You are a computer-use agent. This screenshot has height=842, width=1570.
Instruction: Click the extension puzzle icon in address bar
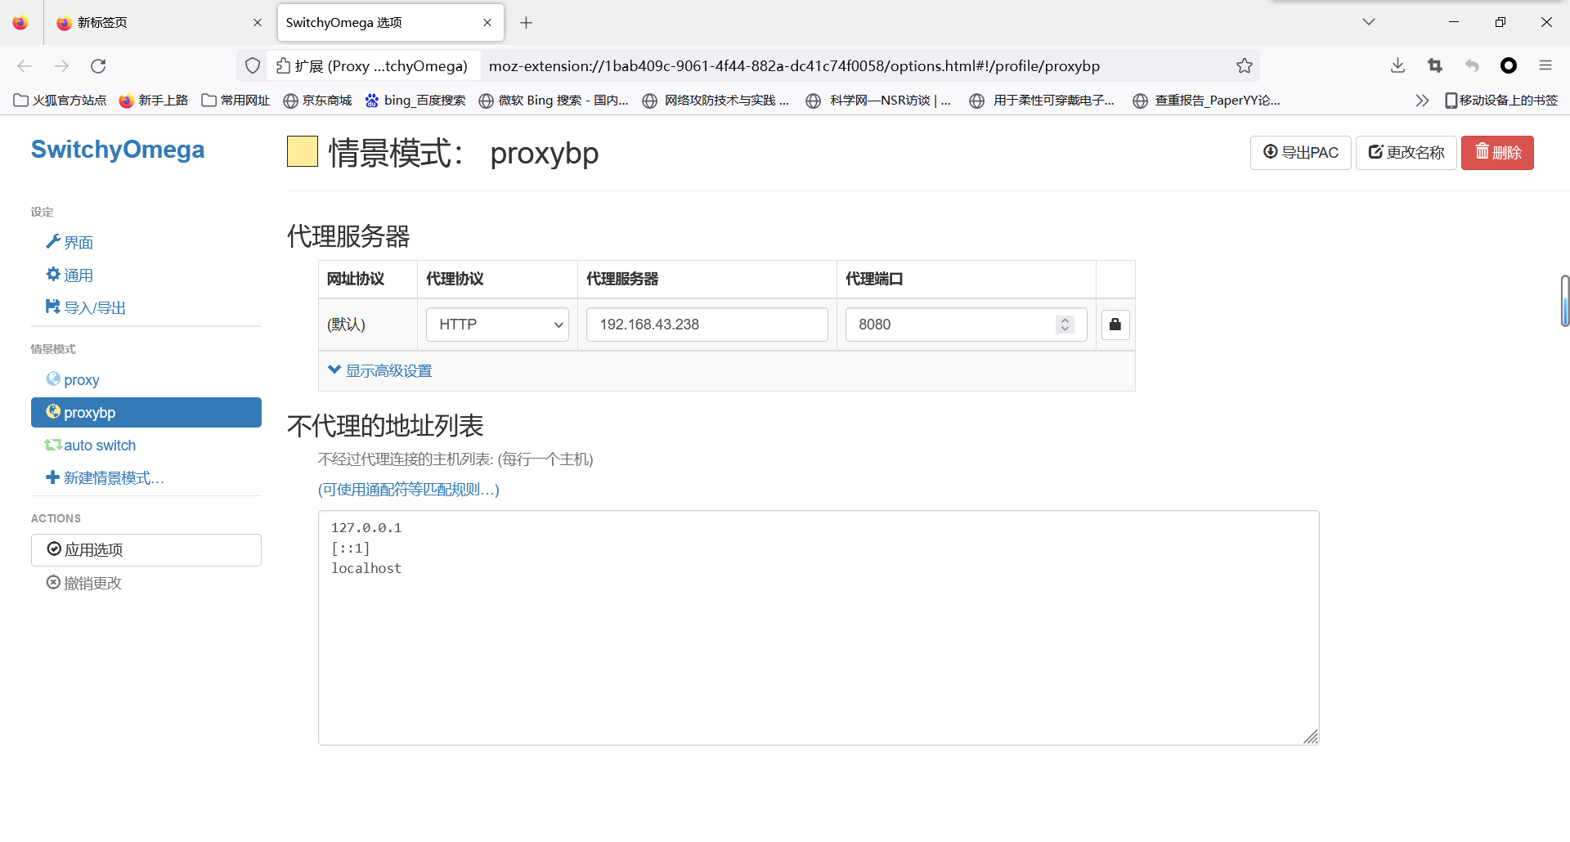pos(283,66)
